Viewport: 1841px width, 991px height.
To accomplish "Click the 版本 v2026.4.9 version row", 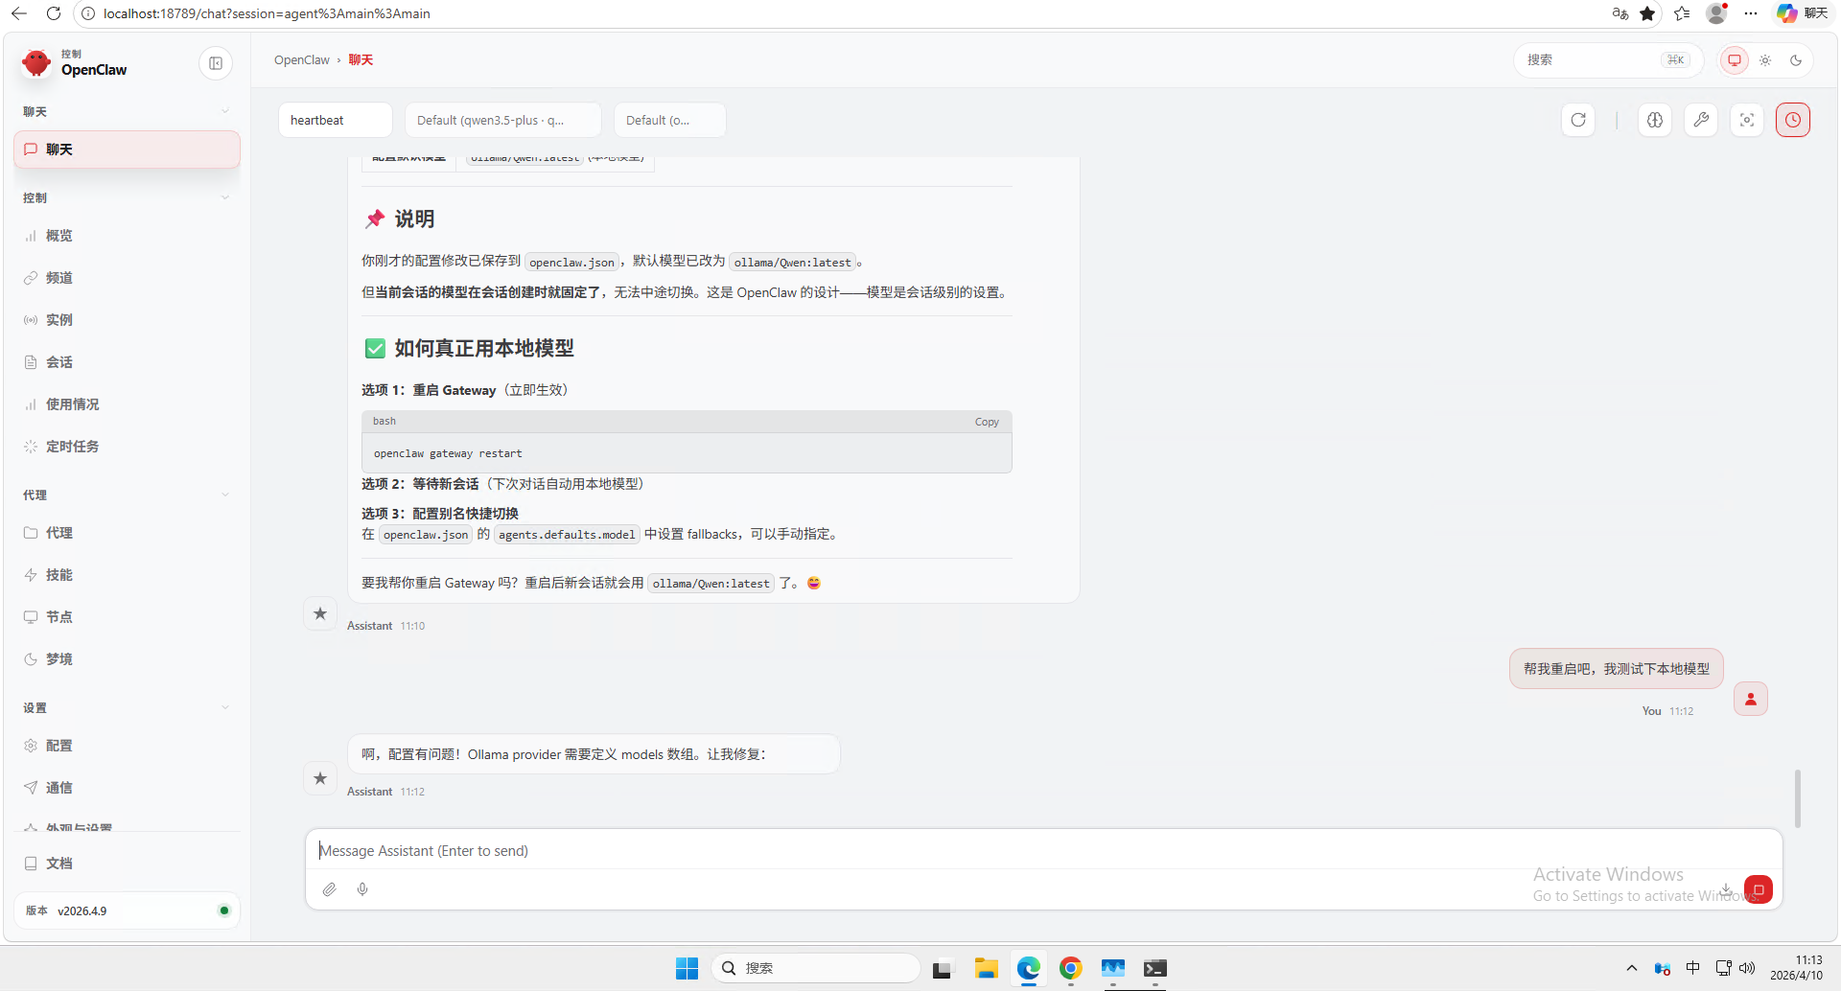I will pos(127,910).
